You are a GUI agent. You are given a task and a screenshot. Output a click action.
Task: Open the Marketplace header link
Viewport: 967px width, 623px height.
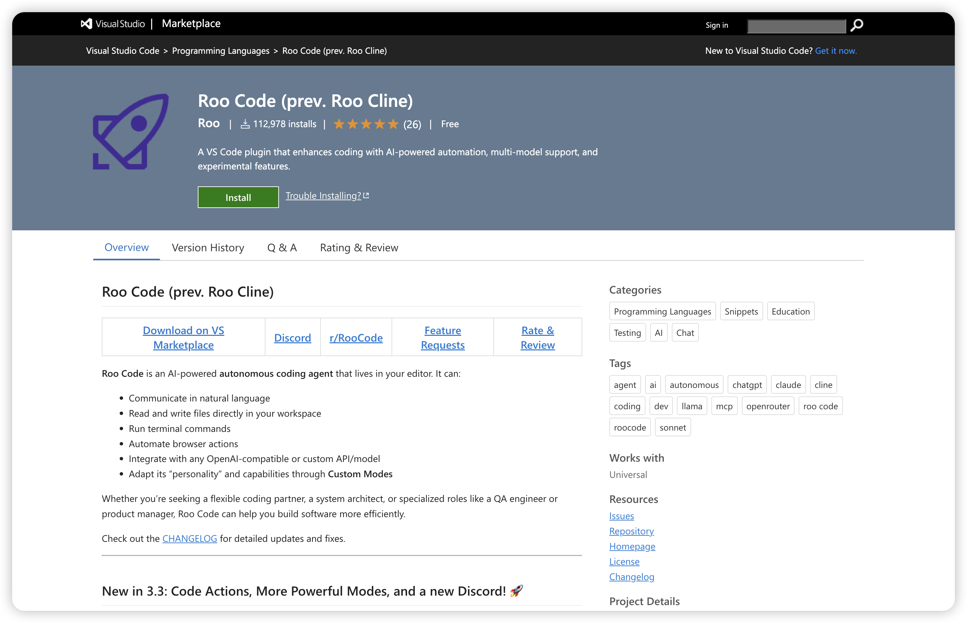tap(191, 23)
